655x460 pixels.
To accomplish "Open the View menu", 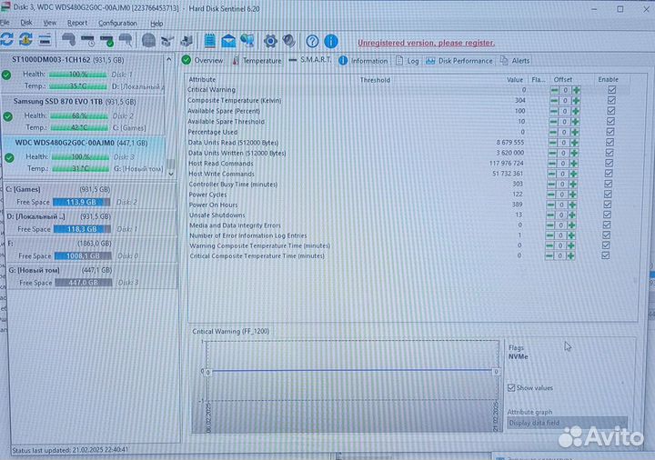I will (50, 23).
